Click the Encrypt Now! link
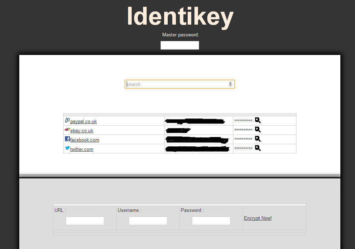Screen dimensions: 355x249 point(258,218)
